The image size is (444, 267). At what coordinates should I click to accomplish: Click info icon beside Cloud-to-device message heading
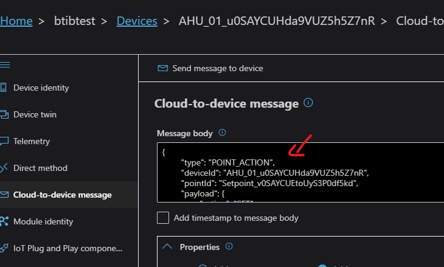coord(308,103)
